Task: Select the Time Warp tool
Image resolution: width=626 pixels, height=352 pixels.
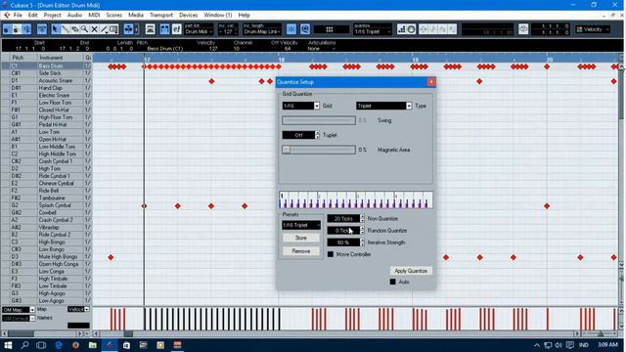Action: pos(113,29)
